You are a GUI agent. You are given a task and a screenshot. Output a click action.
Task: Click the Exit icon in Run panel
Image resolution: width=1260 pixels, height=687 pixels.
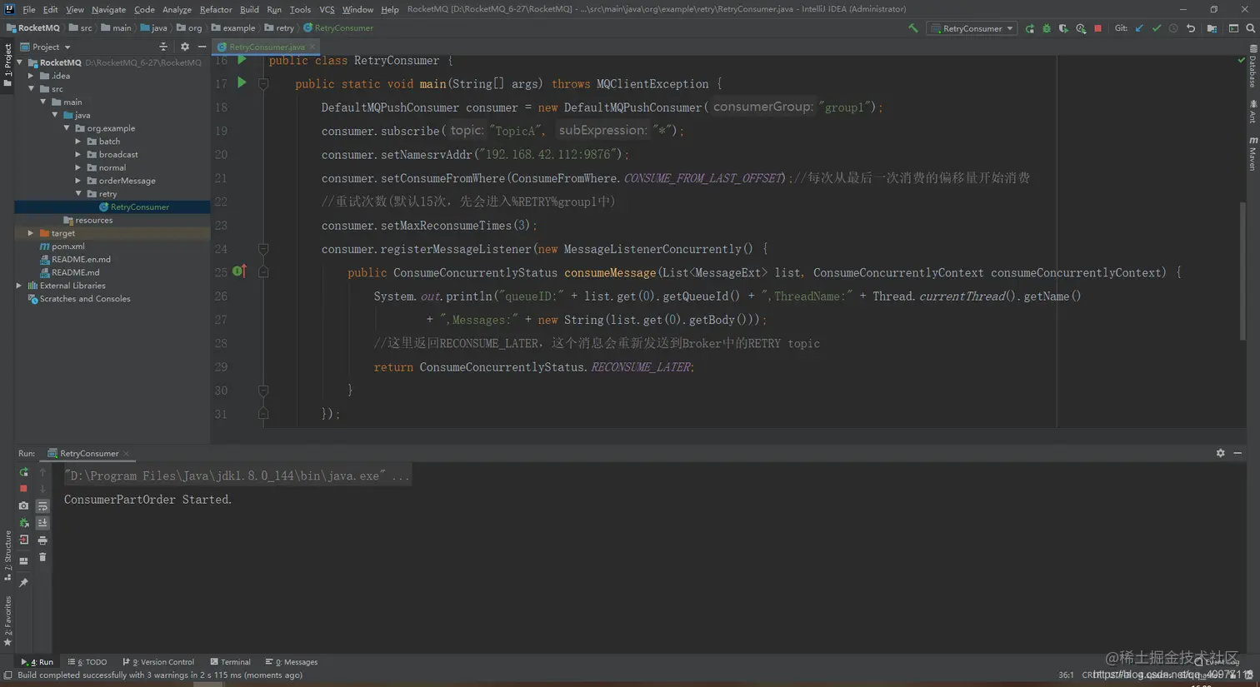click(x=23, y=540)
